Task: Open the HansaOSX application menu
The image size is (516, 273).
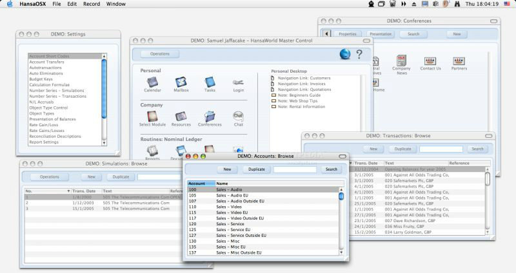Action: 33,4
